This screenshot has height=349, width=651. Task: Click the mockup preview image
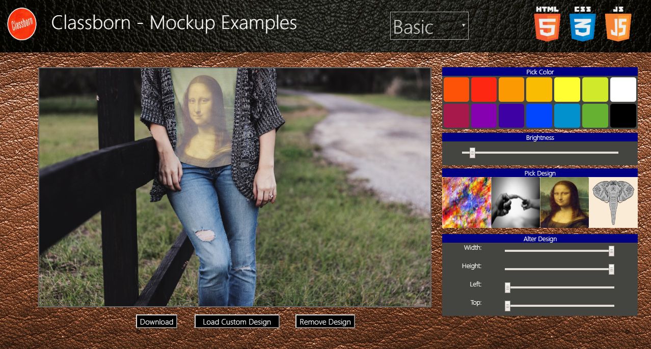235,187
